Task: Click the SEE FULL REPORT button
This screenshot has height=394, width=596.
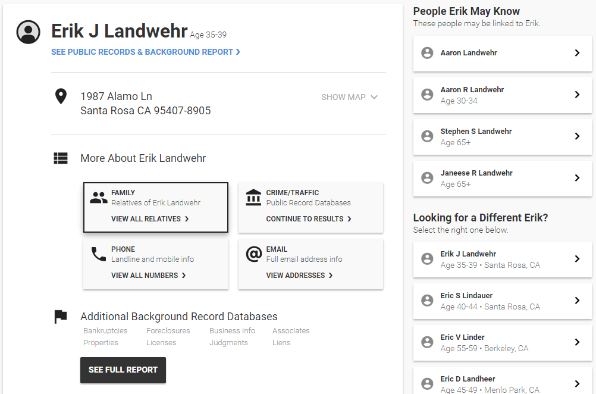Action: (123, 370)
